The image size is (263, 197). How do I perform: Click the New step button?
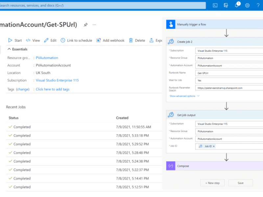click(x=212, y=183)
